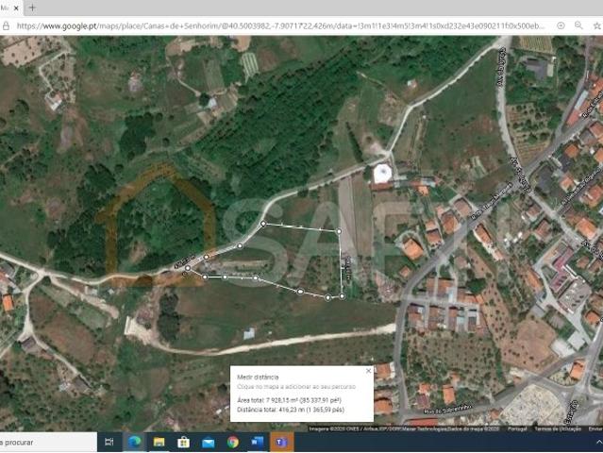Open File Explorer from taskbar
The width and height of the screenshot is (603, 453).
coord(159,443)
